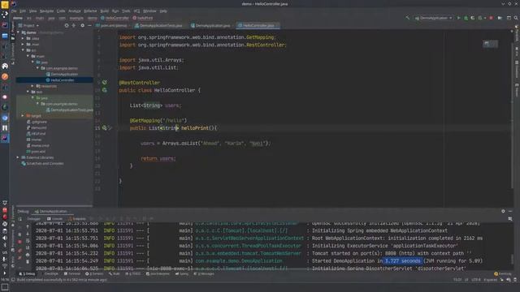This screenshot has width=520, height=292.
Task: Select Scratches and Consoles in tree
Action: click(42, 164)
